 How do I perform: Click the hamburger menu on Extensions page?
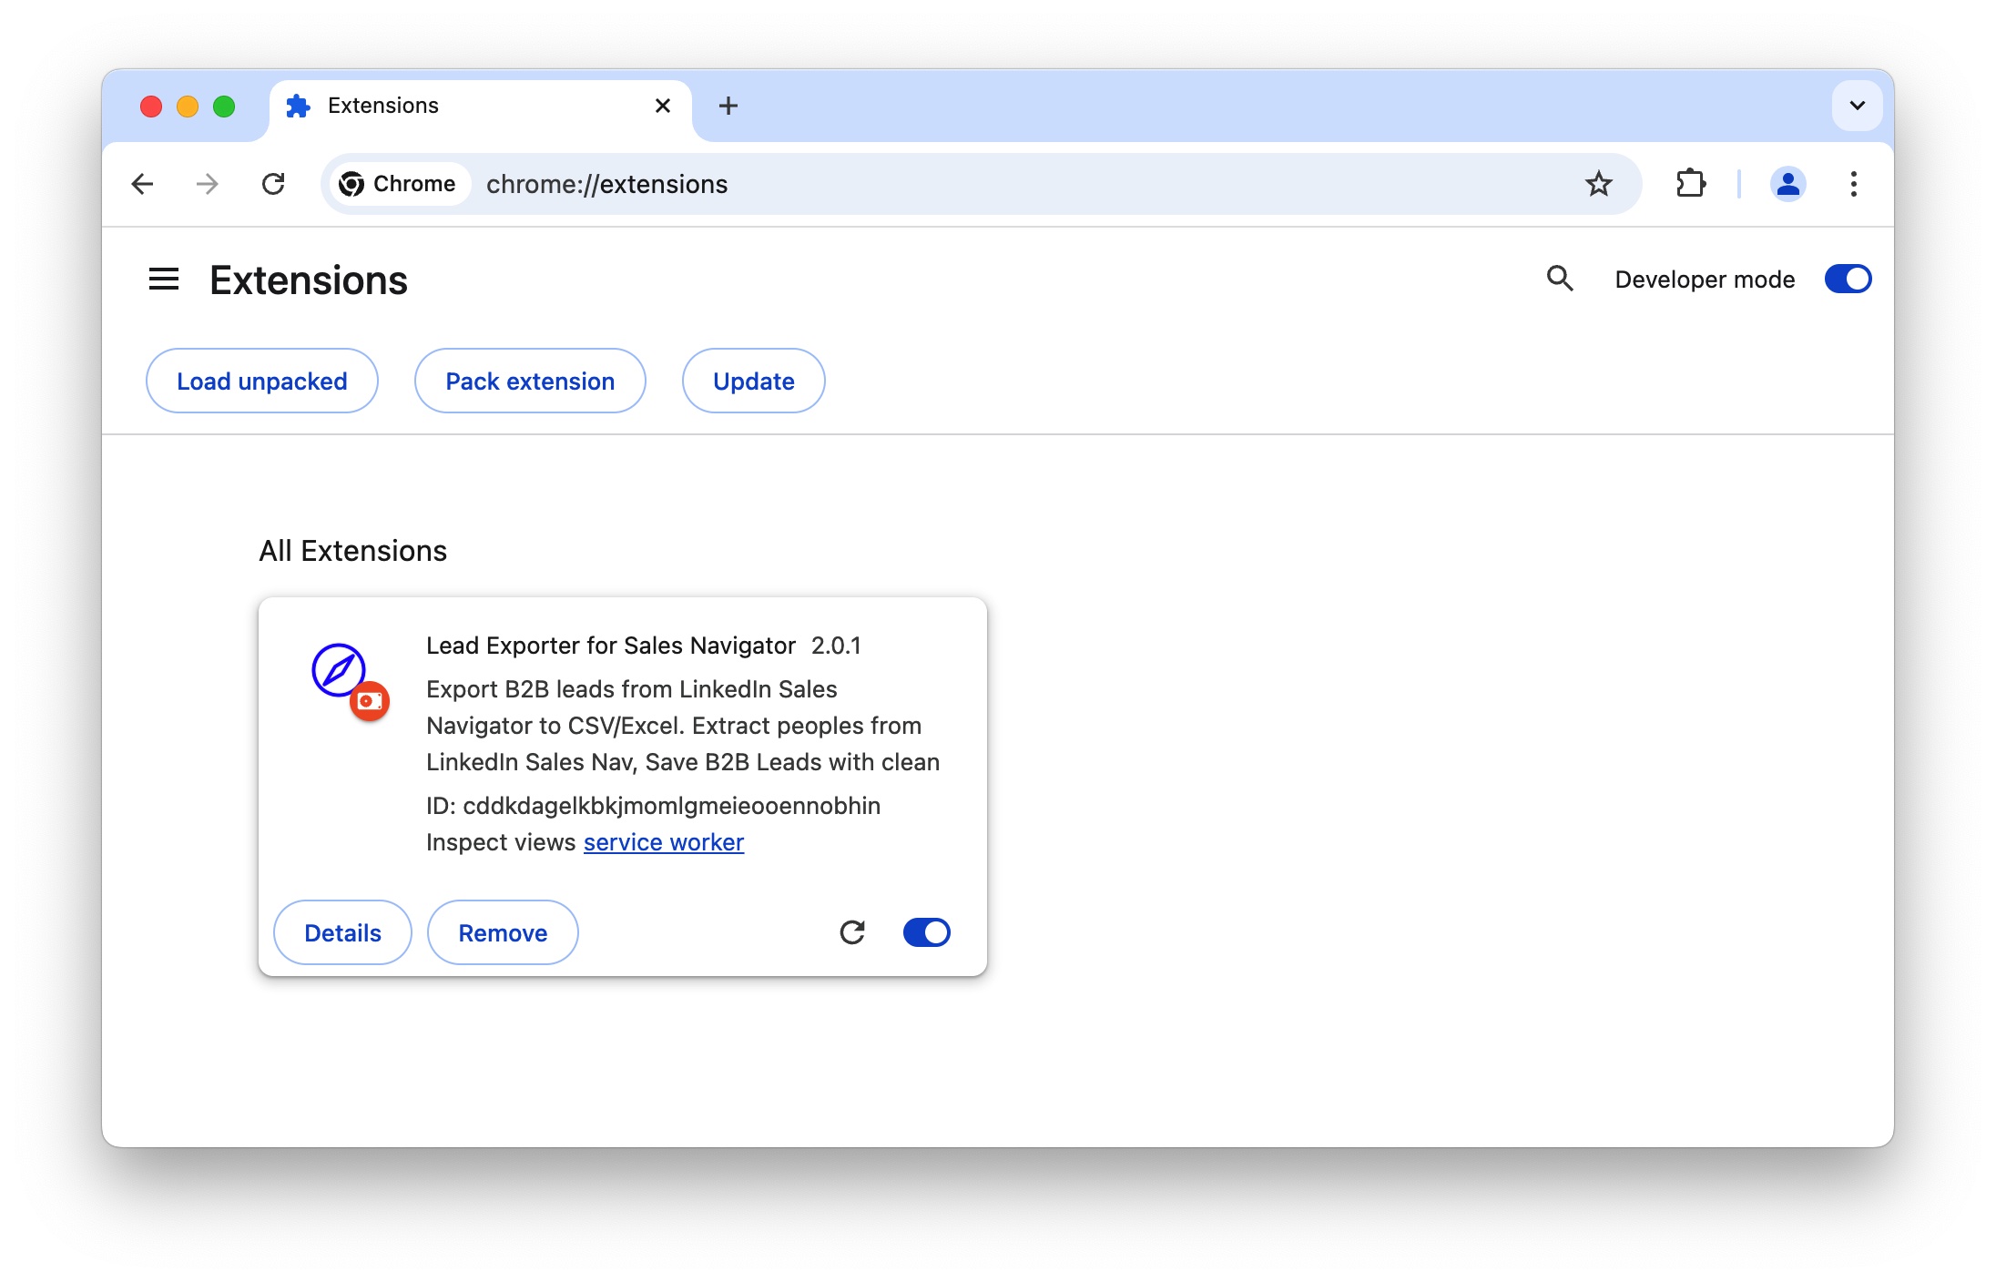[164, 280]
